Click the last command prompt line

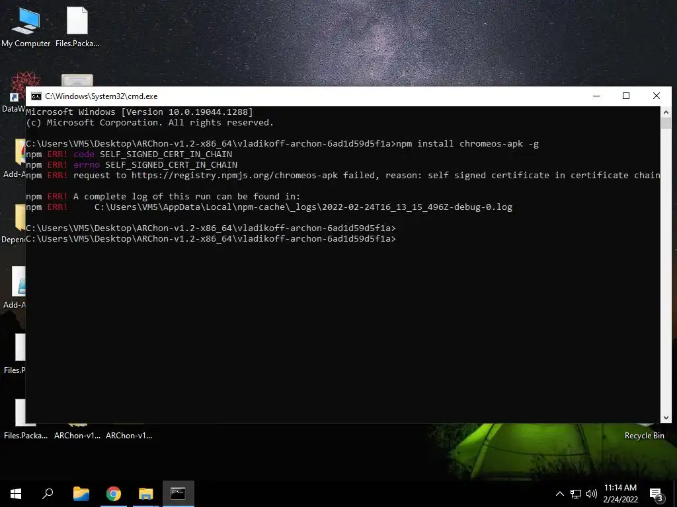click(x=211, y=238)
